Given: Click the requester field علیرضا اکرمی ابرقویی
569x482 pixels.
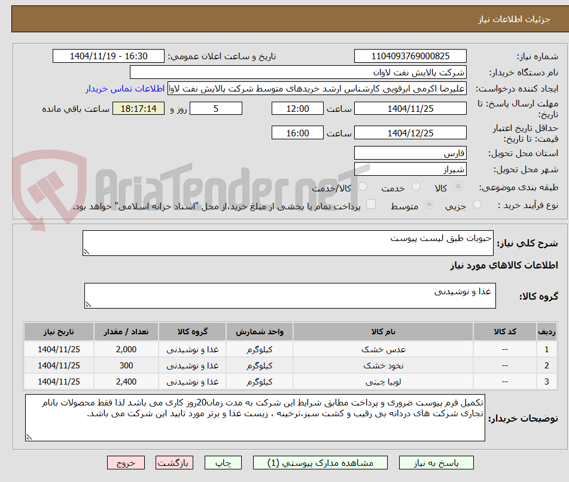Looking at the screenshot, I should coord(317,89).
